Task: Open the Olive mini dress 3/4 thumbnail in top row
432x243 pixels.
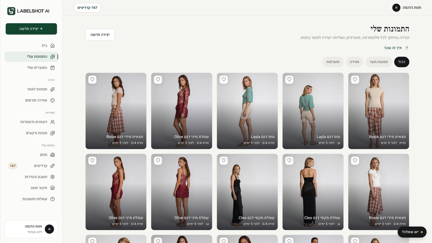Action: pos(181,111)
